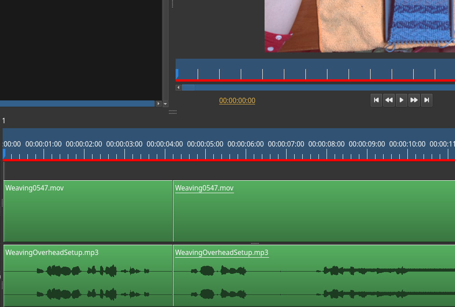Click the video preview showing the weaving loom

click(x=359, y=26)
